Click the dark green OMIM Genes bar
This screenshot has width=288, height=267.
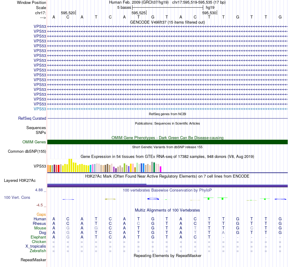tap(167, 142)
